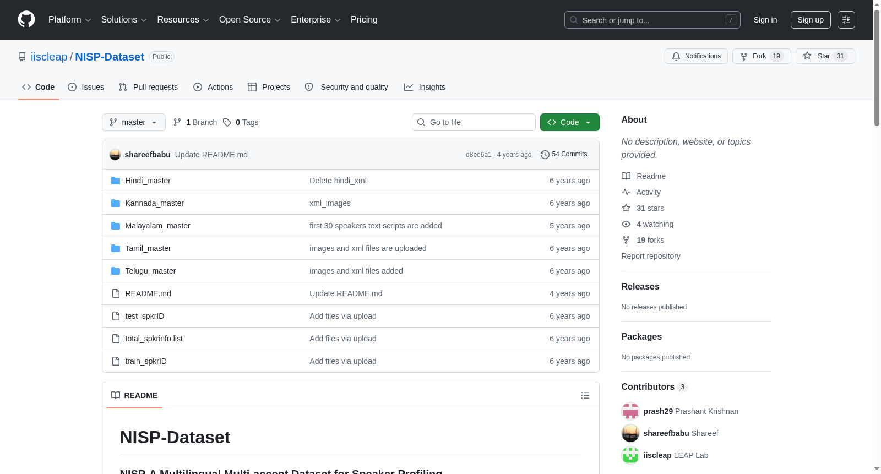This screenshot has width=881, height=474.
Task: Click the Activity pulse icon in About
Action: (x=626, y=192)
